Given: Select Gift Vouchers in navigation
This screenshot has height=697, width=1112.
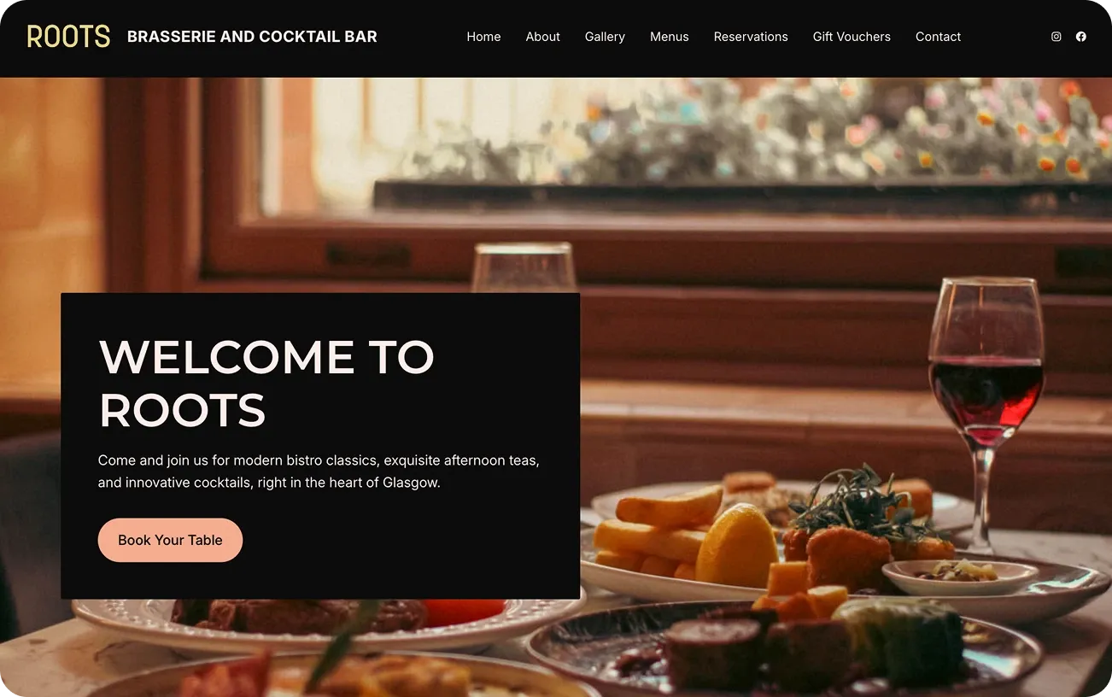Looking at the screenshot, I should tap(852, 37).
